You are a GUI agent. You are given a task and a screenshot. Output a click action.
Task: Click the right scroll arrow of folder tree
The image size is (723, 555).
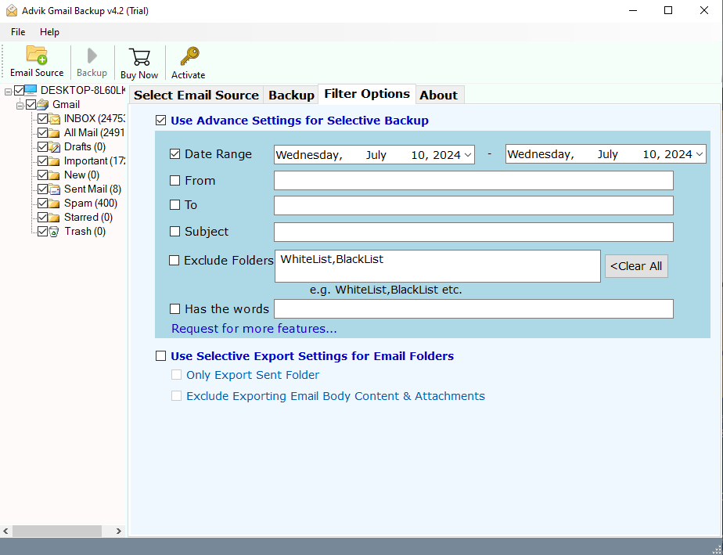(x=119, y=531)
